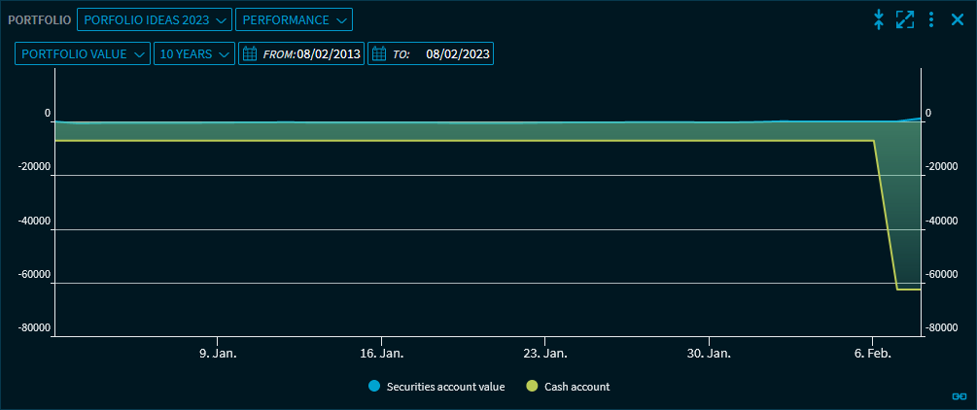Open the Portfolio Value dropdown
Screen dimensions: 977x410
point(83,54)
